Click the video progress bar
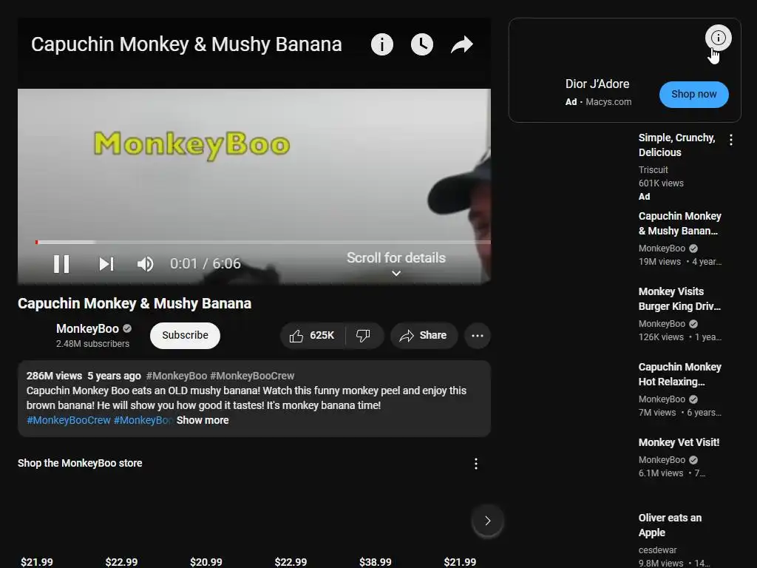 pyautogui.click(x=263, y=242)
